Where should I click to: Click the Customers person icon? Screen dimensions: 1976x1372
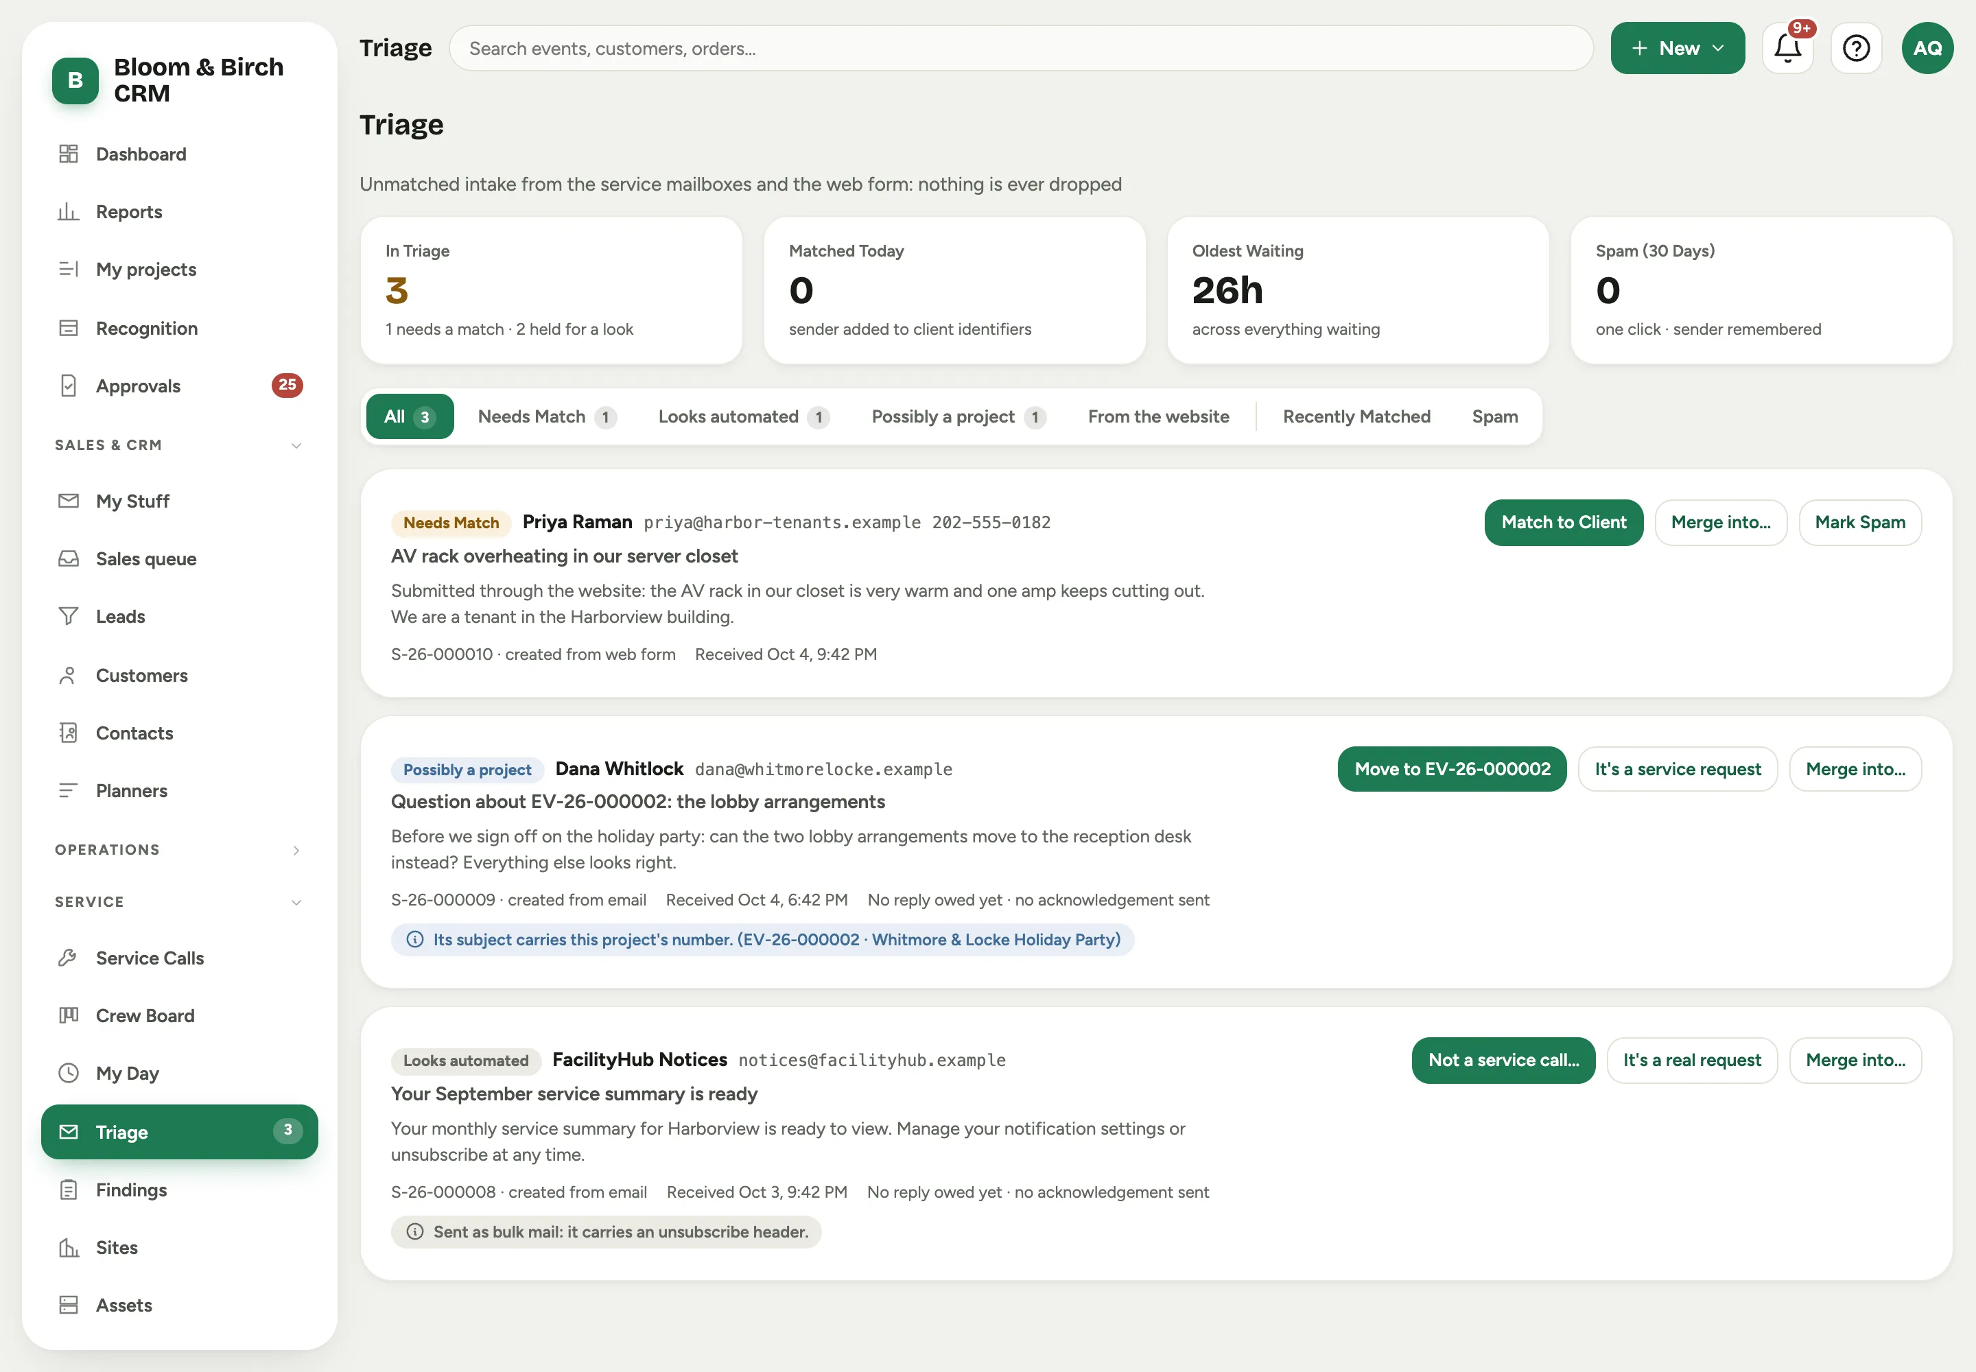pos(68,676)
